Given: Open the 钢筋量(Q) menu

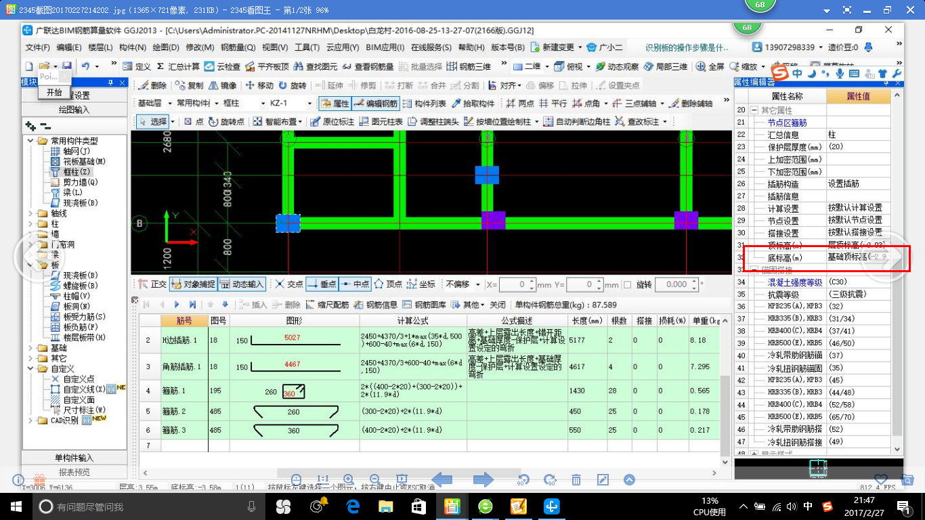Looking at the screenshot, I should click(238, 47).
